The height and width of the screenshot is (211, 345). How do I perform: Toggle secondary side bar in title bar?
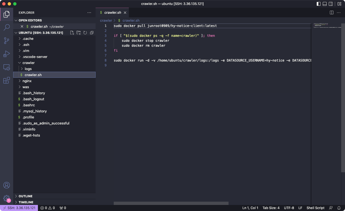click(331, 4)
